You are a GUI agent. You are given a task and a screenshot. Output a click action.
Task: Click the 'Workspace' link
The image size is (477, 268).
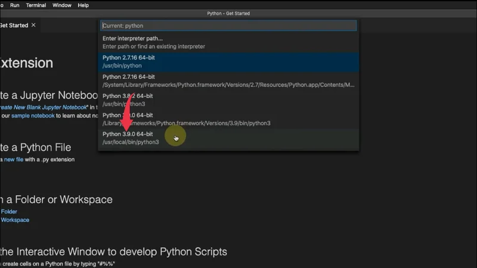(x=15, y=220)
